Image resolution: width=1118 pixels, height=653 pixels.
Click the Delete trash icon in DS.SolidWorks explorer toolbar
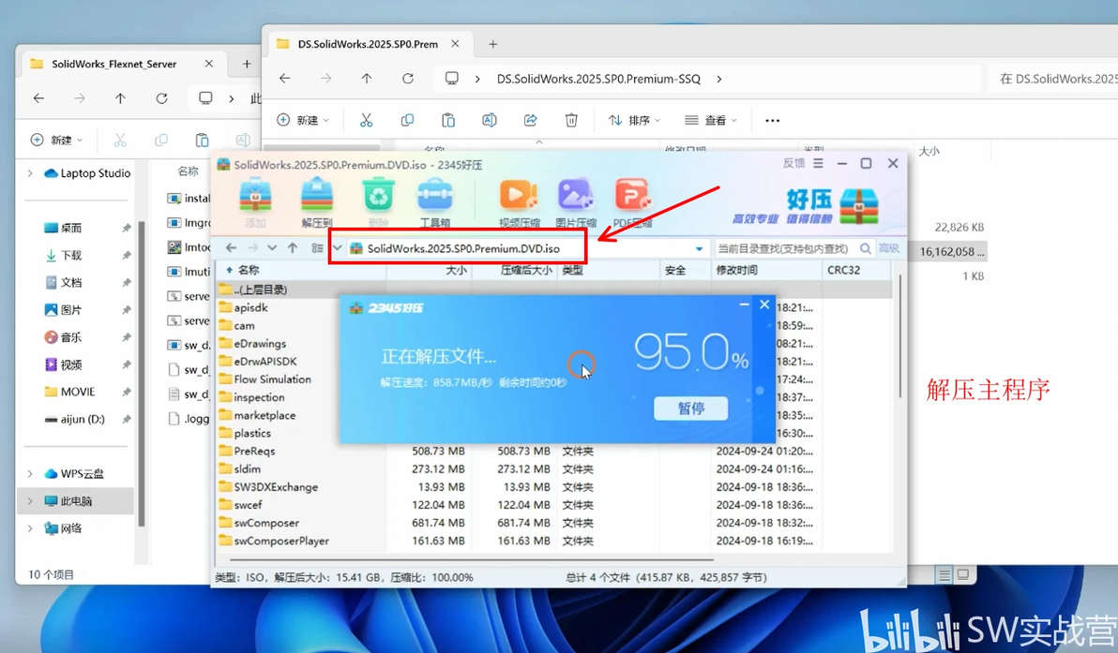point(571,120)
